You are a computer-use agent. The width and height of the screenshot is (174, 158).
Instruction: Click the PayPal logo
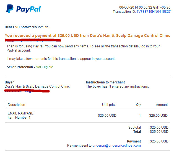click(24, 9)
